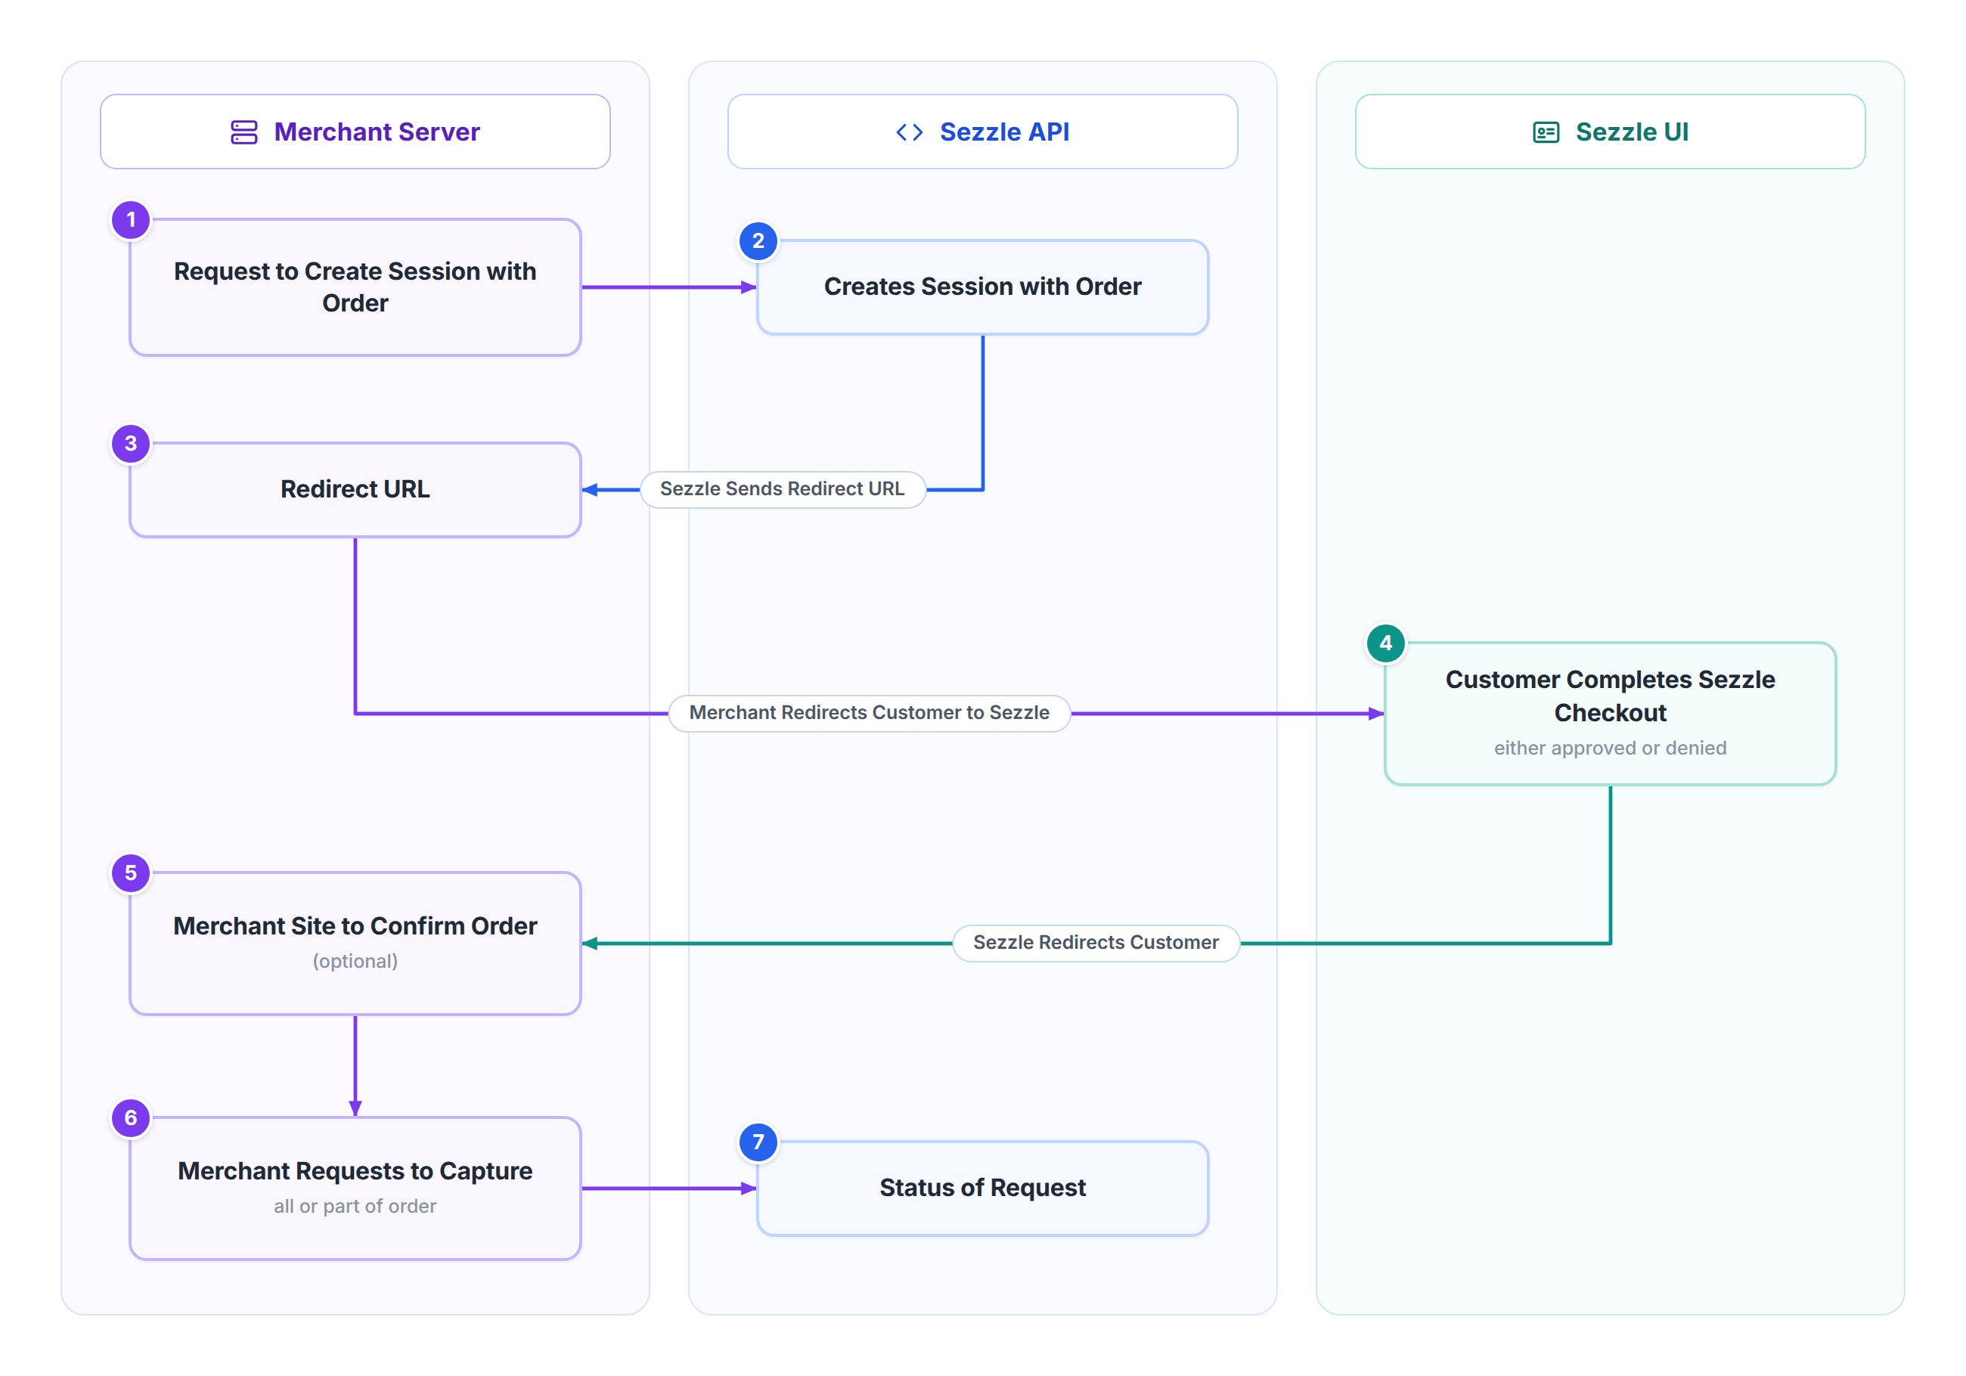Open the "Request to Create Session with Order" step
Screen dimensions: 1966x1376
pos(355,287)
